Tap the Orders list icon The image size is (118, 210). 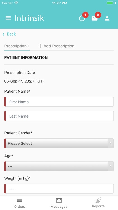[x=20, y=200]
